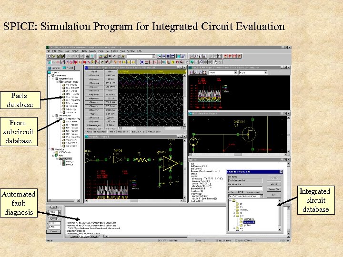The height and width of the screenshot is (257, 343).
Task: Select ASCII Circuits folder in project tree
Action: 63,152
